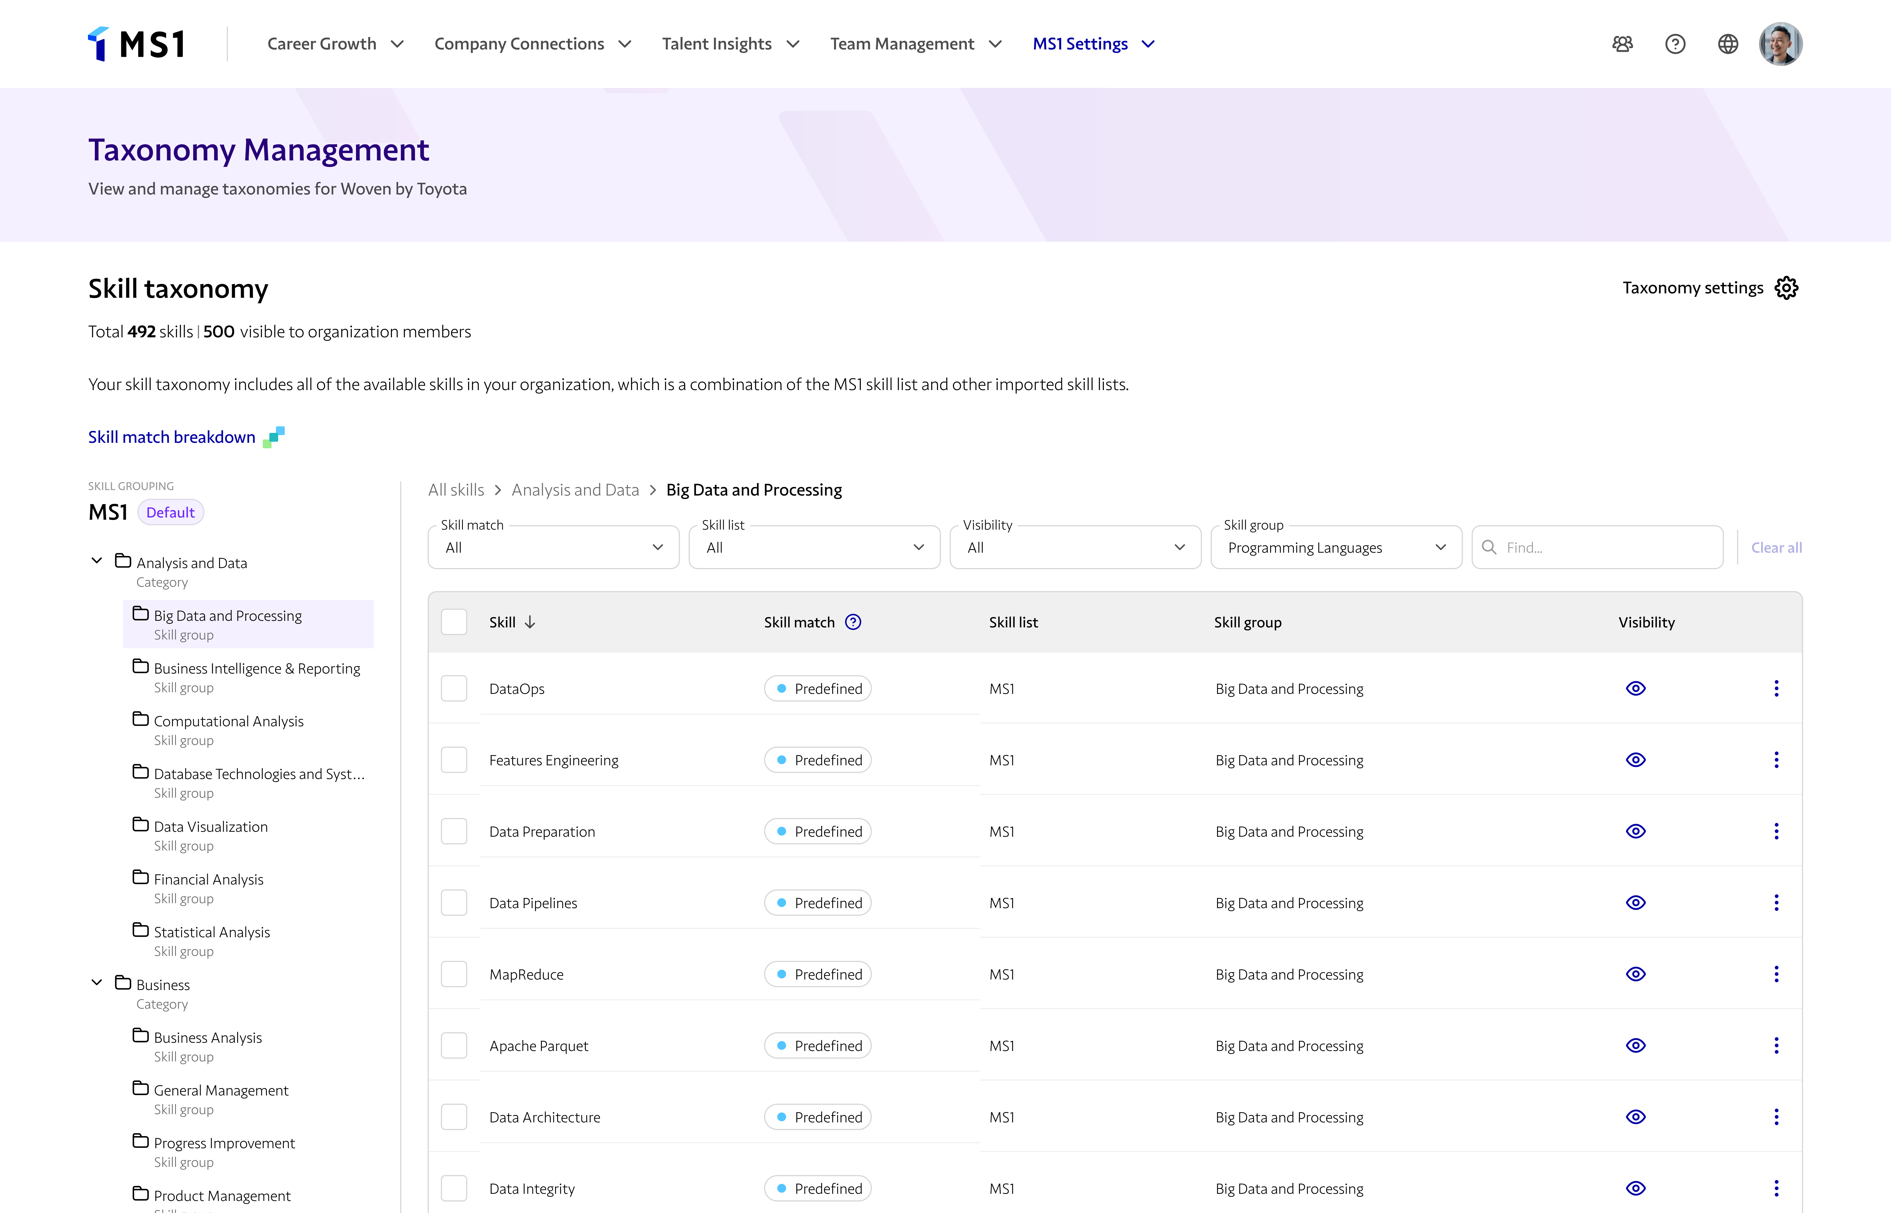
Task: Go to All skills breadcrumb
Action: pyautogui.click(x=456, y=490)
